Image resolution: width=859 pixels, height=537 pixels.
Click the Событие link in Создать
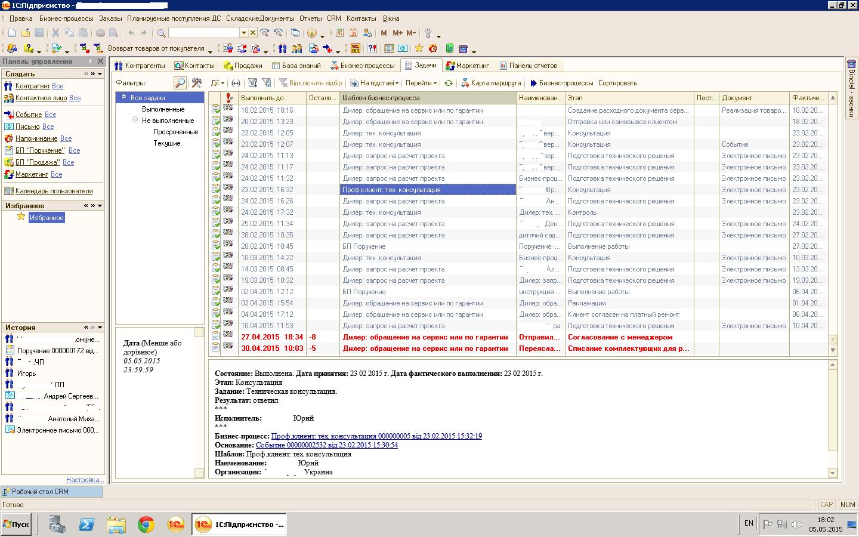(29, 115)
